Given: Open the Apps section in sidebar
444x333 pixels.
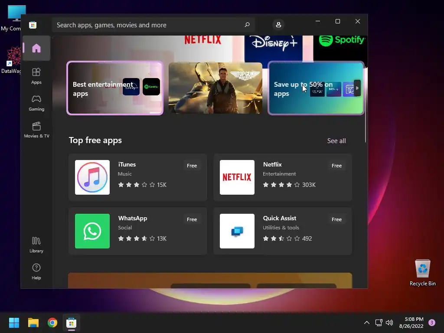Looking at the screenshot, I should pos(36,76).
